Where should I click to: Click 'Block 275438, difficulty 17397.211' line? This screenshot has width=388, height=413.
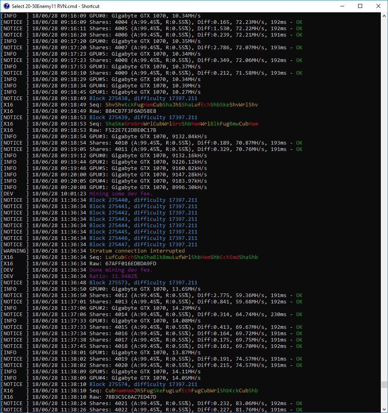(144, 98)
